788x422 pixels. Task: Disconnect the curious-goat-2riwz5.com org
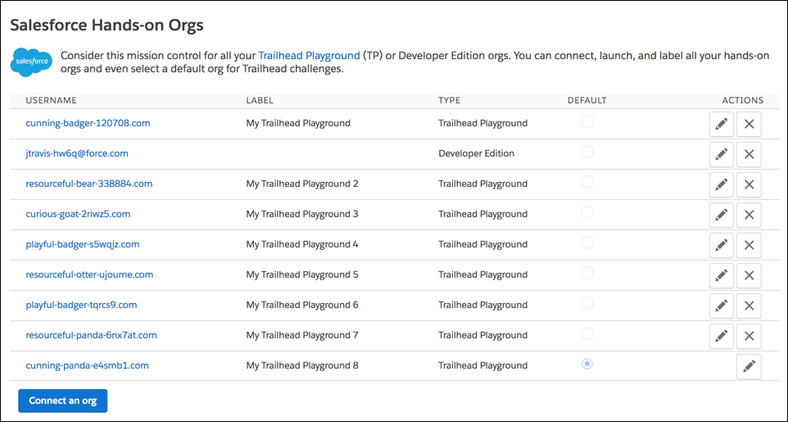(749, 215)
